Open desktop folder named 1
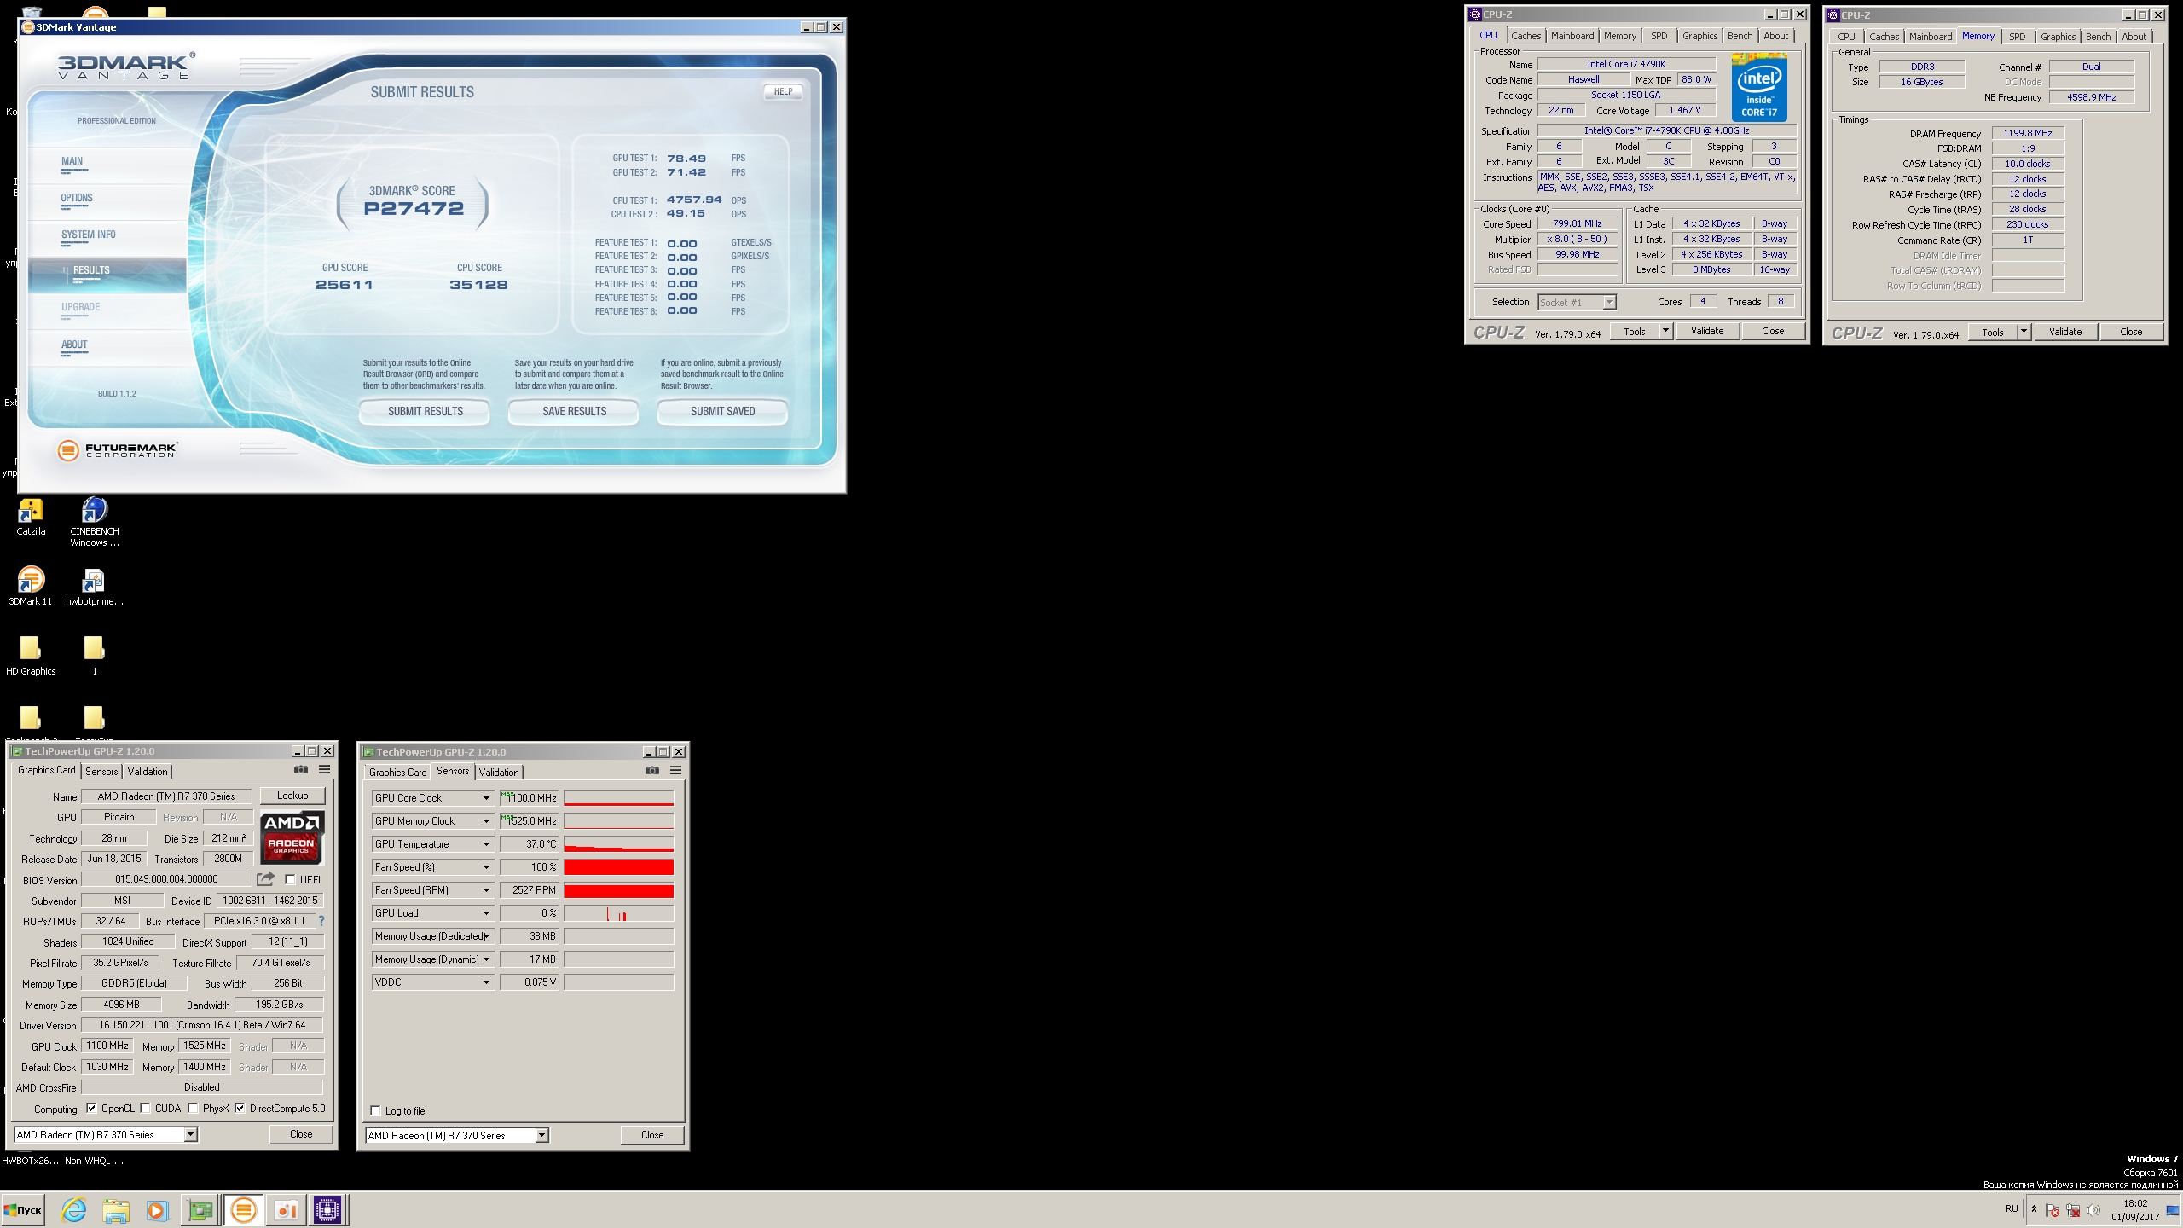Viewport: 2183px width, 1228px height. [95, 656]
